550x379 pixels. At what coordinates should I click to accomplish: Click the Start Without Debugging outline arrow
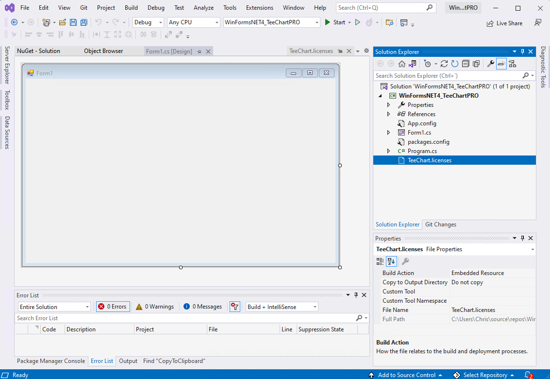click(x=357, y=22)
